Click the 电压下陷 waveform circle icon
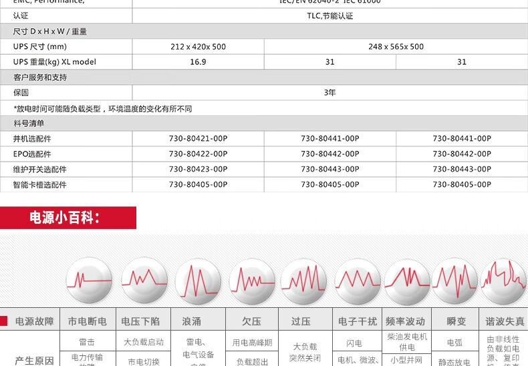Viewport: 528px width, 366px height. [144, 281]
